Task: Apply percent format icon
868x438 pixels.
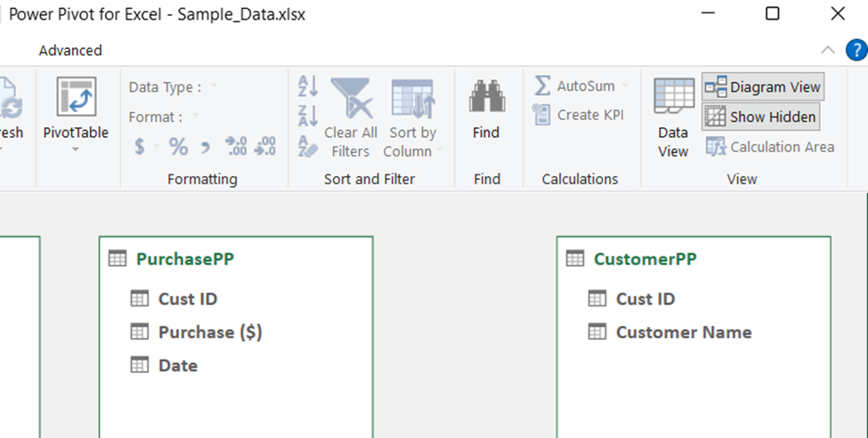Action: [178, 147]
